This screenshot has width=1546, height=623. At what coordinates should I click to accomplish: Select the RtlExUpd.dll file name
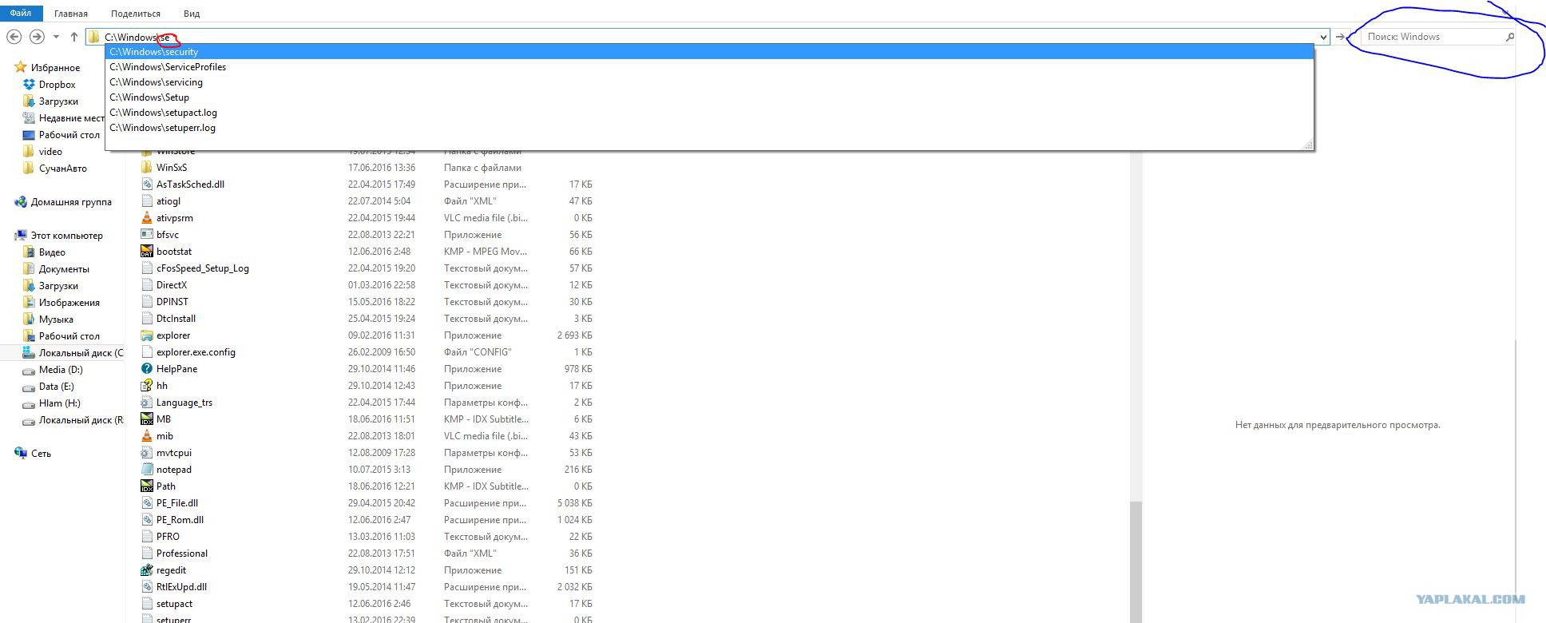point(181,587)
